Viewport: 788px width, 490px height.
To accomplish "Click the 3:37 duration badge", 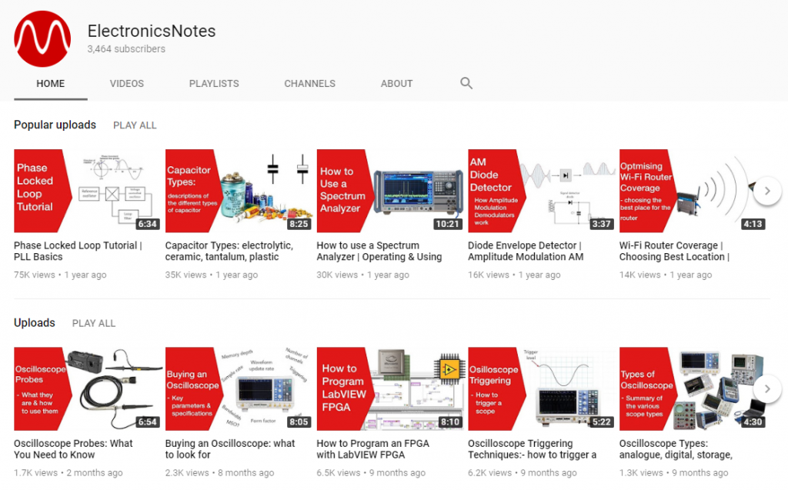I will coord(602,224).
